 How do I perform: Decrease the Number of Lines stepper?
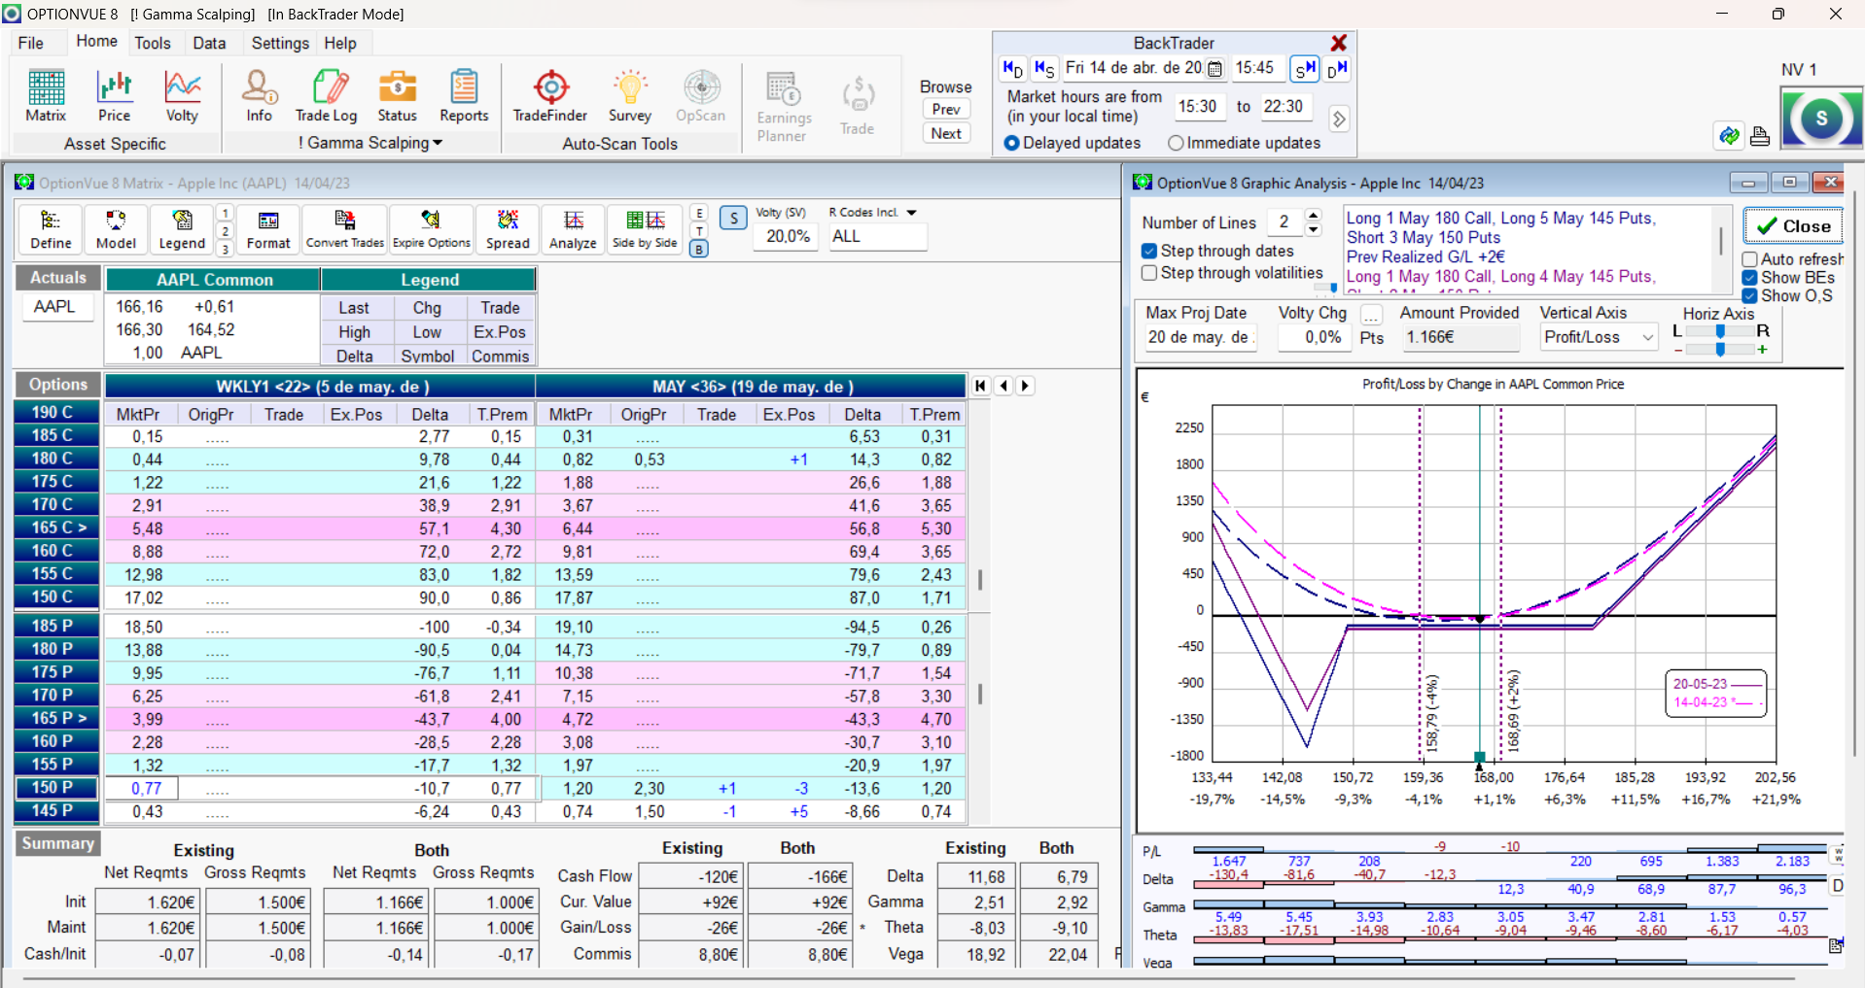click(1314, 230)
